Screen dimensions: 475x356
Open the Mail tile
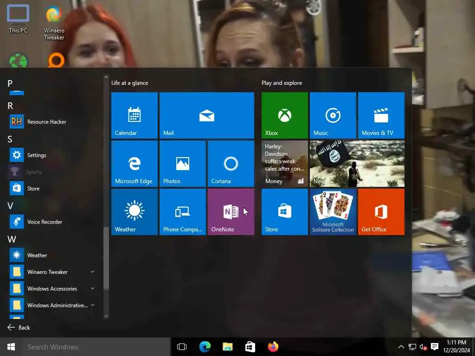click(207, 115)
